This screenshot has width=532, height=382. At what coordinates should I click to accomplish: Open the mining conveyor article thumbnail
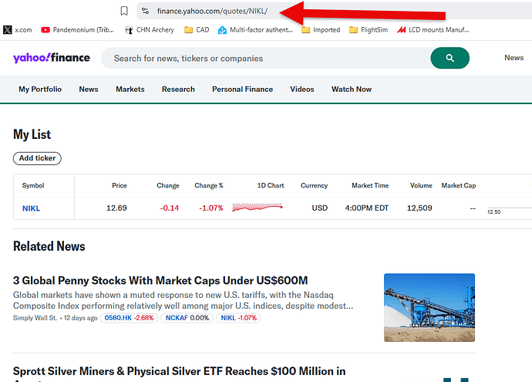click(429, 308)
